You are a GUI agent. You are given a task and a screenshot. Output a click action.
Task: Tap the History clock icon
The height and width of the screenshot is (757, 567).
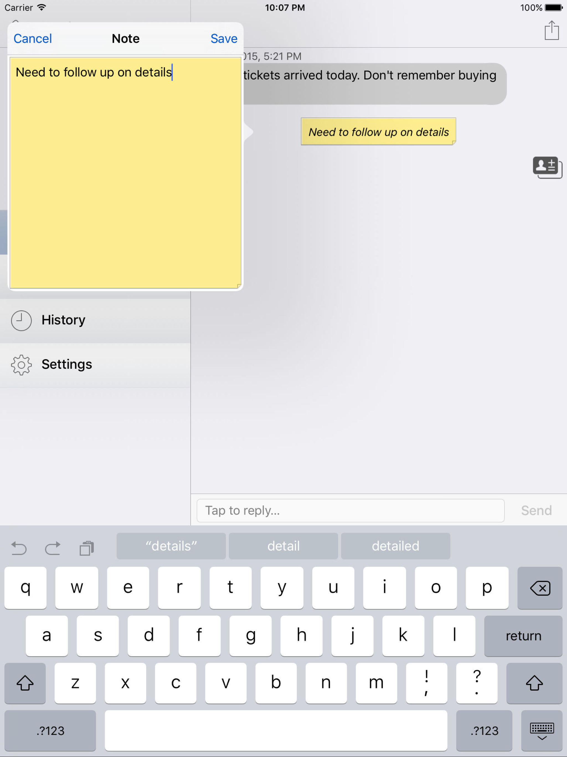point(21,320)
